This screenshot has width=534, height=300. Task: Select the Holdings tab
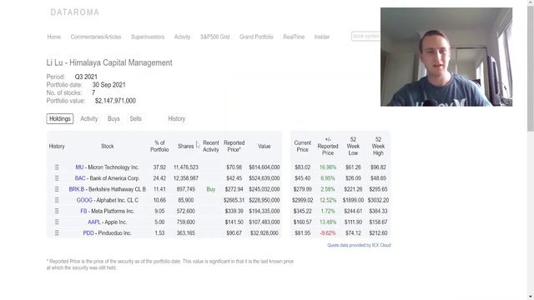60,118
